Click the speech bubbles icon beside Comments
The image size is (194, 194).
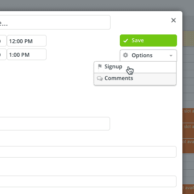click(x=100, y=79)
